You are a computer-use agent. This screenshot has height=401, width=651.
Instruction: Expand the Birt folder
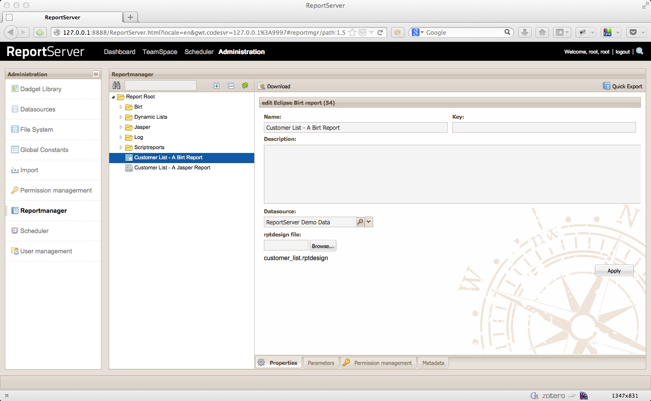tap(121, 107)
